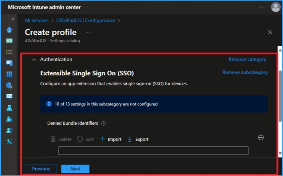Open Apps grid icon in sidebar

[x=9, y=74]
